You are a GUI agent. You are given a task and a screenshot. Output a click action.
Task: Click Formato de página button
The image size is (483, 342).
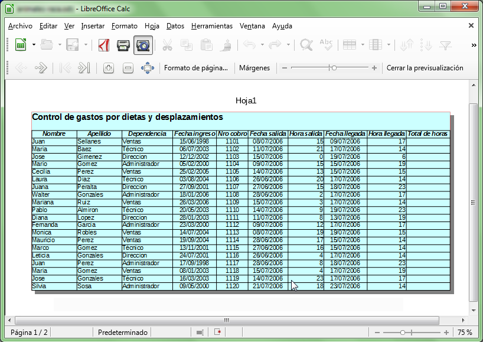point(195,68)
